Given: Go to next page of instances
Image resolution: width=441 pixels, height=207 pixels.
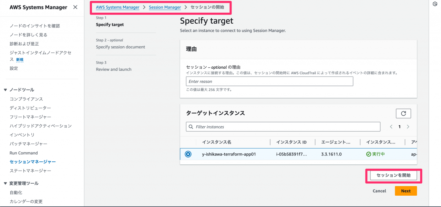Looking at the screenshot, I should (408, 127).
